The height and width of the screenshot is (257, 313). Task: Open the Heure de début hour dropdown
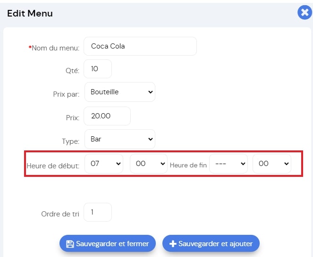104,164
